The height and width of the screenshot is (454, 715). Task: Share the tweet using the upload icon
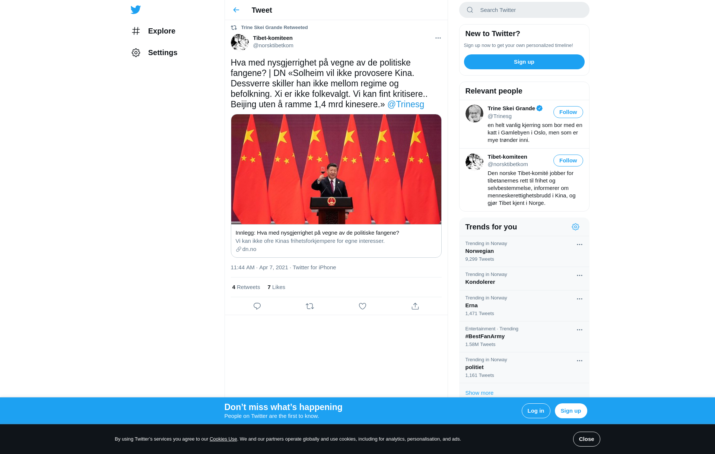[415, 306]
